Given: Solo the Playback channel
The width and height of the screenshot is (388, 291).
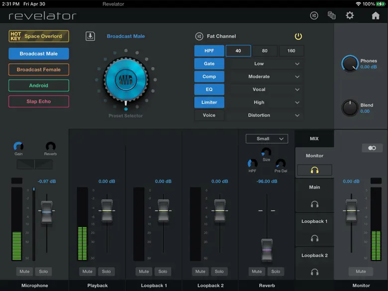Looking at the screenshot, I should click(106, 272).
